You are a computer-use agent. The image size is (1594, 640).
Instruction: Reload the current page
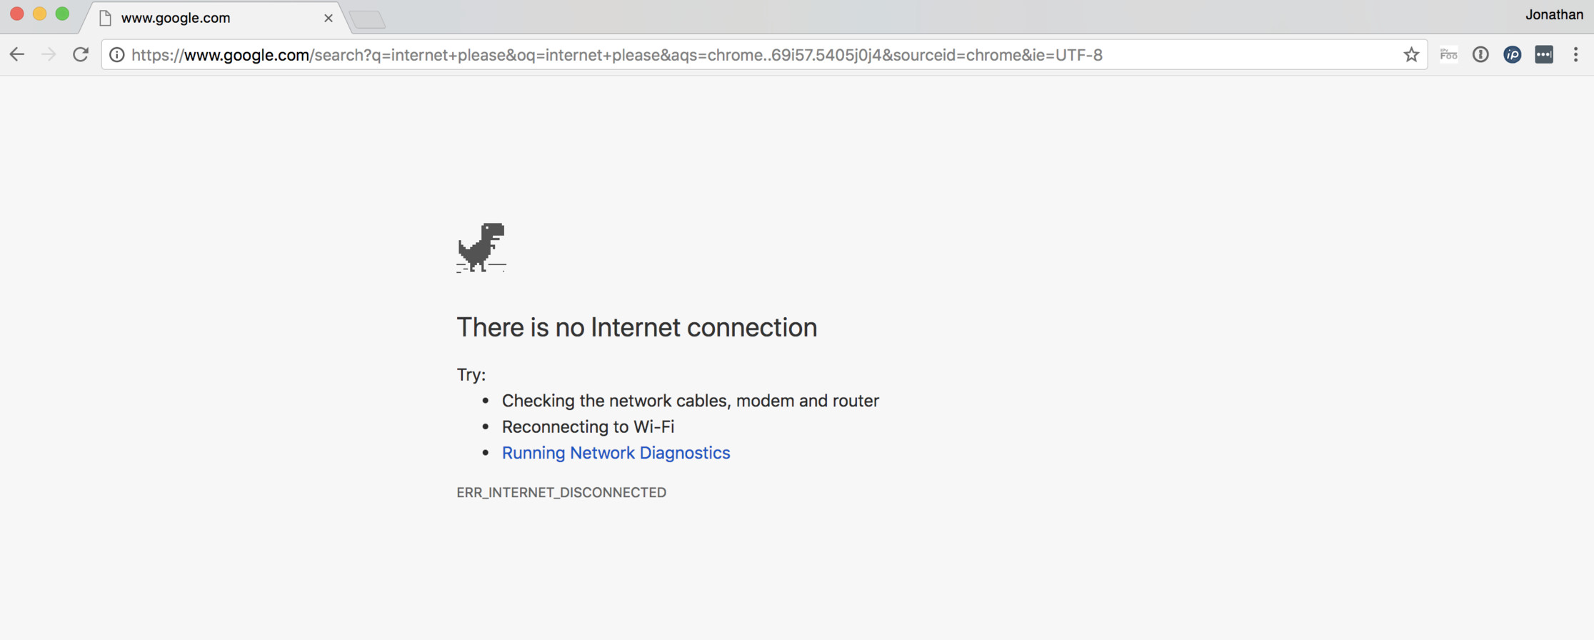[x=80, y=54]
